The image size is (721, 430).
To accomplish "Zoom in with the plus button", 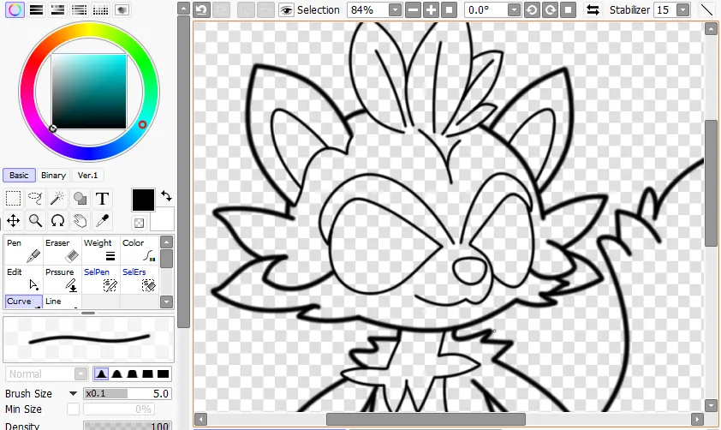I will [x=431, y=9].
